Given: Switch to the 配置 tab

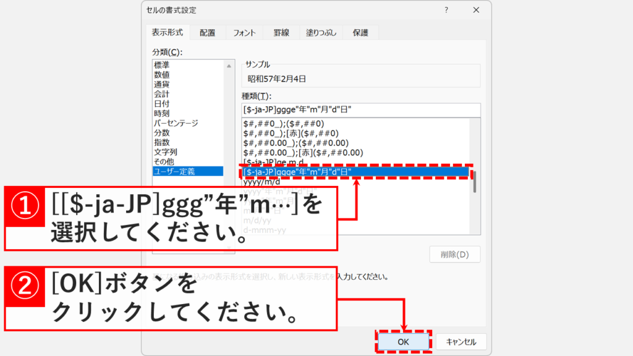Looking at the screenshot, I should [x=208, y=32].
